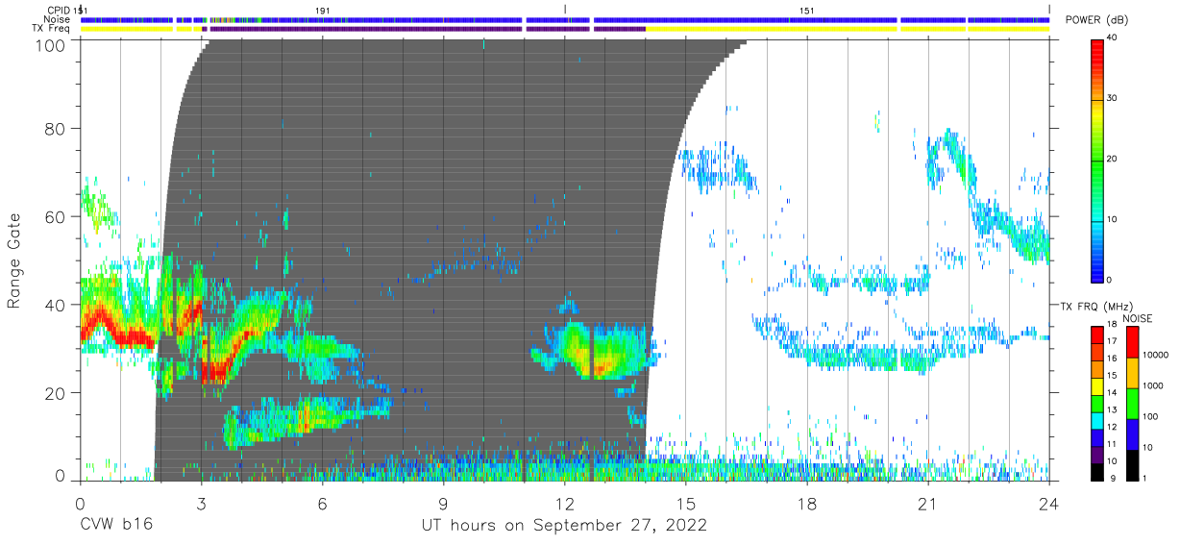Click UT hour tick 15 on the x-axis
1180x545 pixels.
(685, 503)
